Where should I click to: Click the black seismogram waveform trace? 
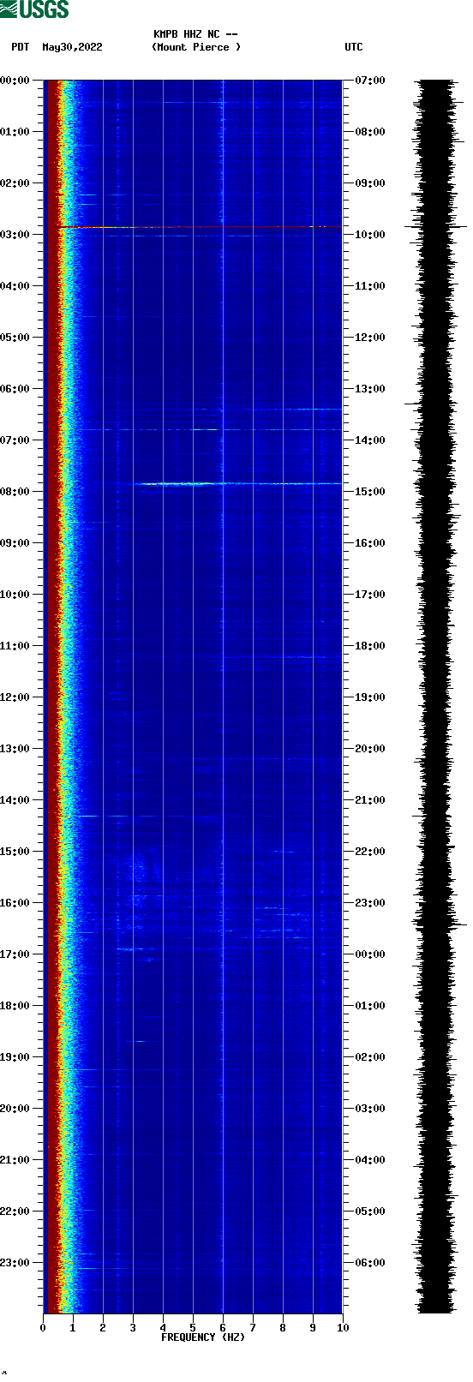pyautogui.click(x=435, y=697)
